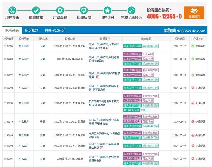Click 影音系统故障 tag in row 1191777
The height and width of the screenshot is (167, 212).
pyautogui.click(x=150, y=70)
